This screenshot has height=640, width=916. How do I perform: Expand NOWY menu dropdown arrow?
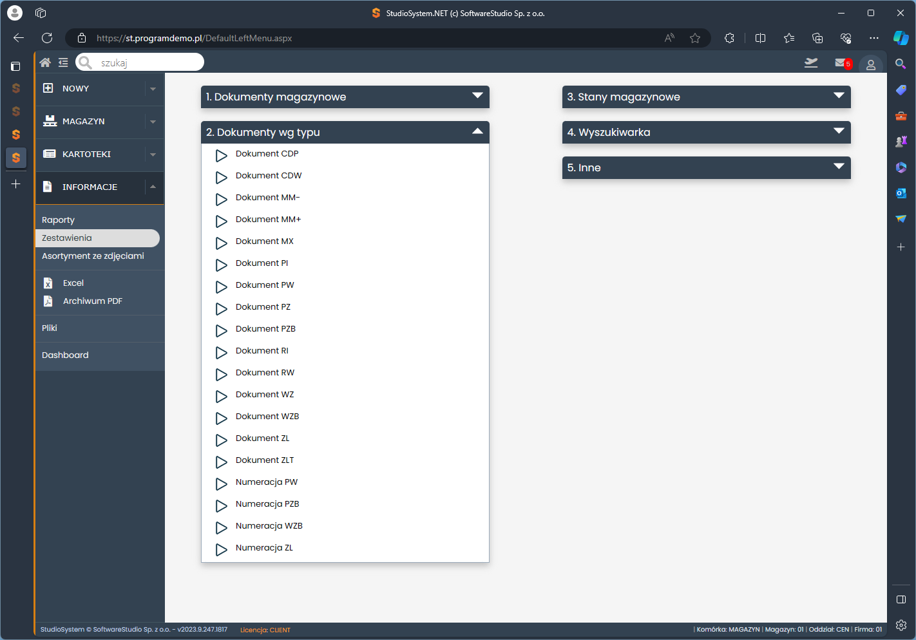(x=153, y=89)
